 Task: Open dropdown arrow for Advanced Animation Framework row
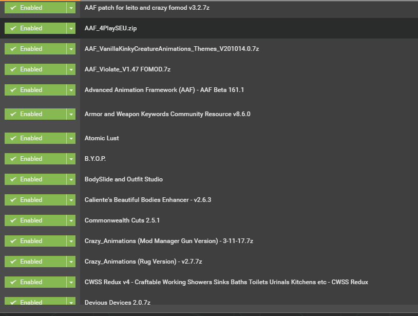(71, 90)
